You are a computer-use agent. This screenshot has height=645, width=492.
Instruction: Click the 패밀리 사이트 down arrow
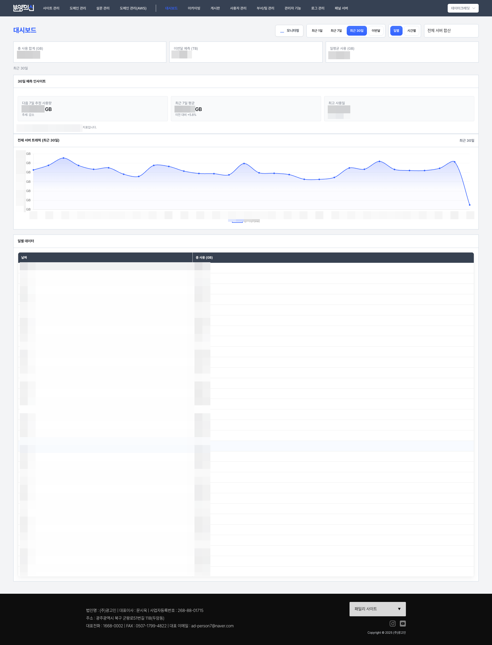[399, 609]
